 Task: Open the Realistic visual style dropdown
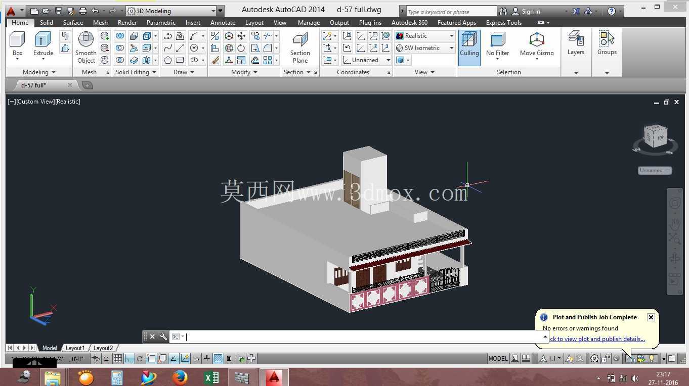coord(425,36)
